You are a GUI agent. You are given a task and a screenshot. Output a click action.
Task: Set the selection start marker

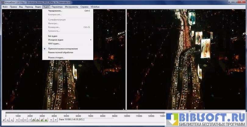pyautogui.click(x=51, y=120)
